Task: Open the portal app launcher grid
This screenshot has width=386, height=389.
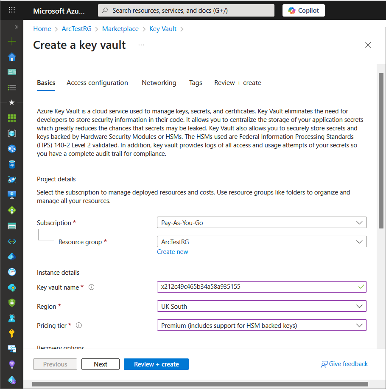Action: [12, 10]
